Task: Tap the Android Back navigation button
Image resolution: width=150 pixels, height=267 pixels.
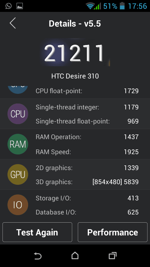Action: [37, 256]
